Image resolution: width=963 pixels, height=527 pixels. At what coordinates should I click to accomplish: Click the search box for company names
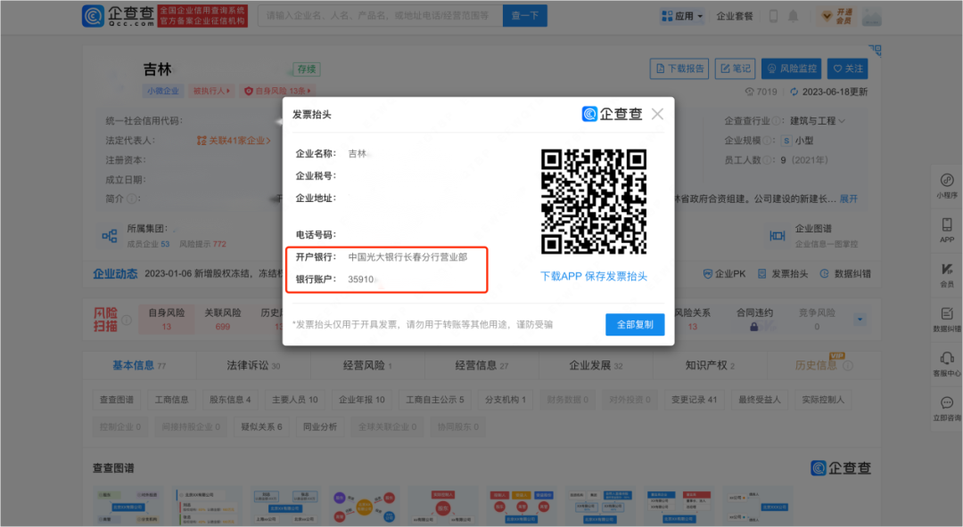[380, 16]
